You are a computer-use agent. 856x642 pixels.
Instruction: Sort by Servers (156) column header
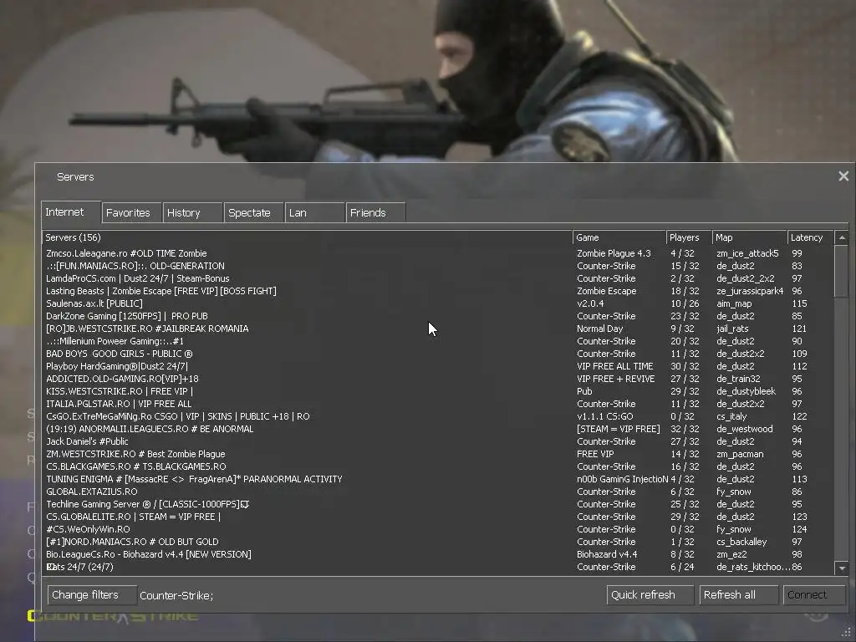pyautogui.click(x=308, y=237)
